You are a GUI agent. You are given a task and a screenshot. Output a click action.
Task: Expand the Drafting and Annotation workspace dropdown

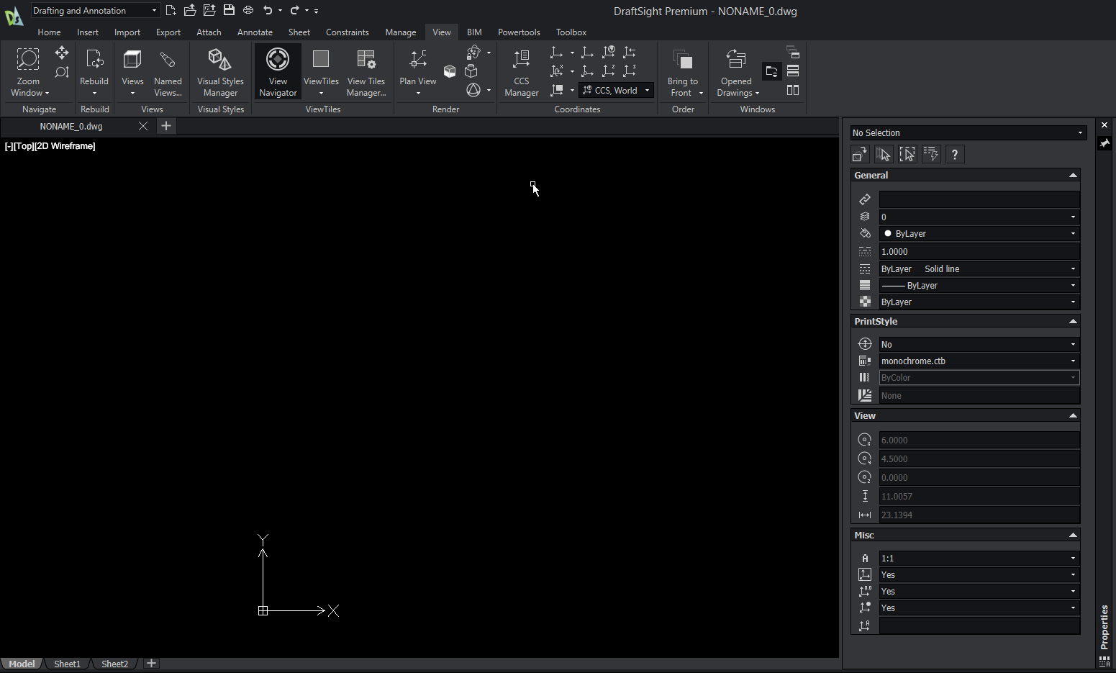point(94,10)
